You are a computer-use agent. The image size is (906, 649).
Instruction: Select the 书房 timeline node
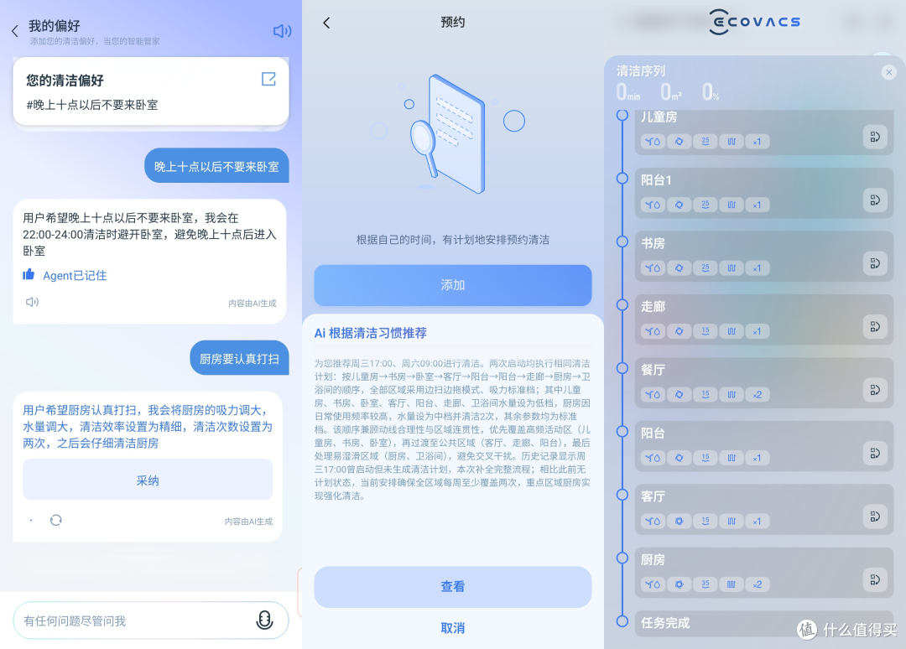click(622, 241)
